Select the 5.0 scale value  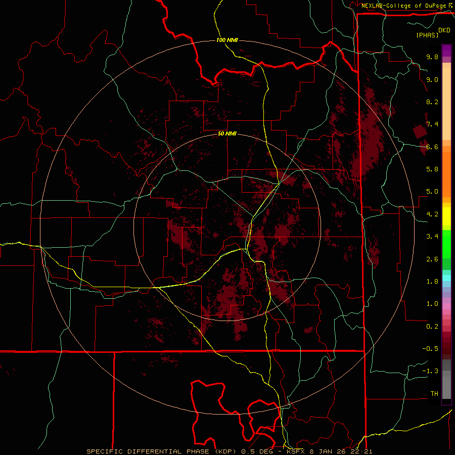(432, 192)
